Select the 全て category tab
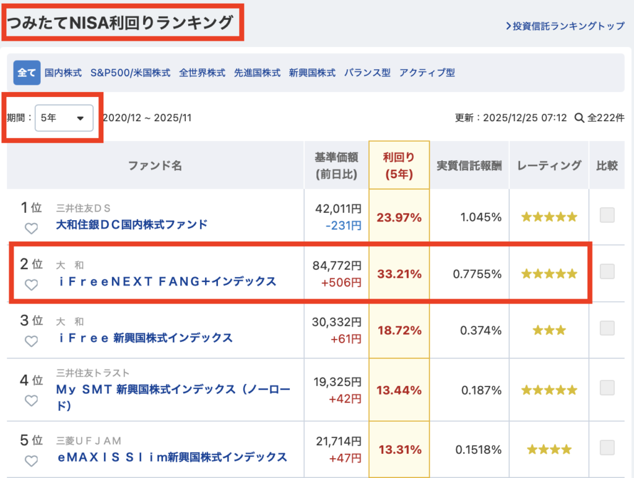Screen dimensions: 634x478 pyautogui.click(x=27, y=72)
